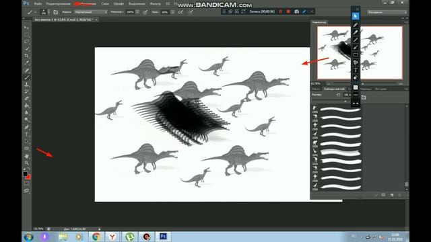Viewport: 431px width, 242px height.
Task: Click the foreground black color swatch
Action: click(x=25, y=174)
